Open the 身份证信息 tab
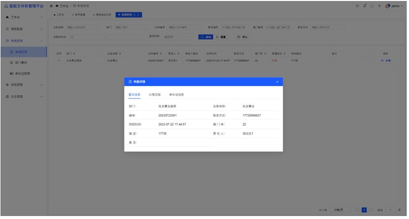409x219 pixels. pyautogui.click(x=176, y=94)
